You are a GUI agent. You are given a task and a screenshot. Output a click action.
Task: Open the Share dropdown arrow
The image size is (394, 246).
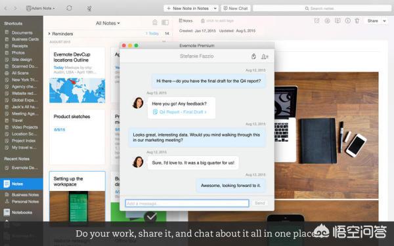tap(384, 21)
